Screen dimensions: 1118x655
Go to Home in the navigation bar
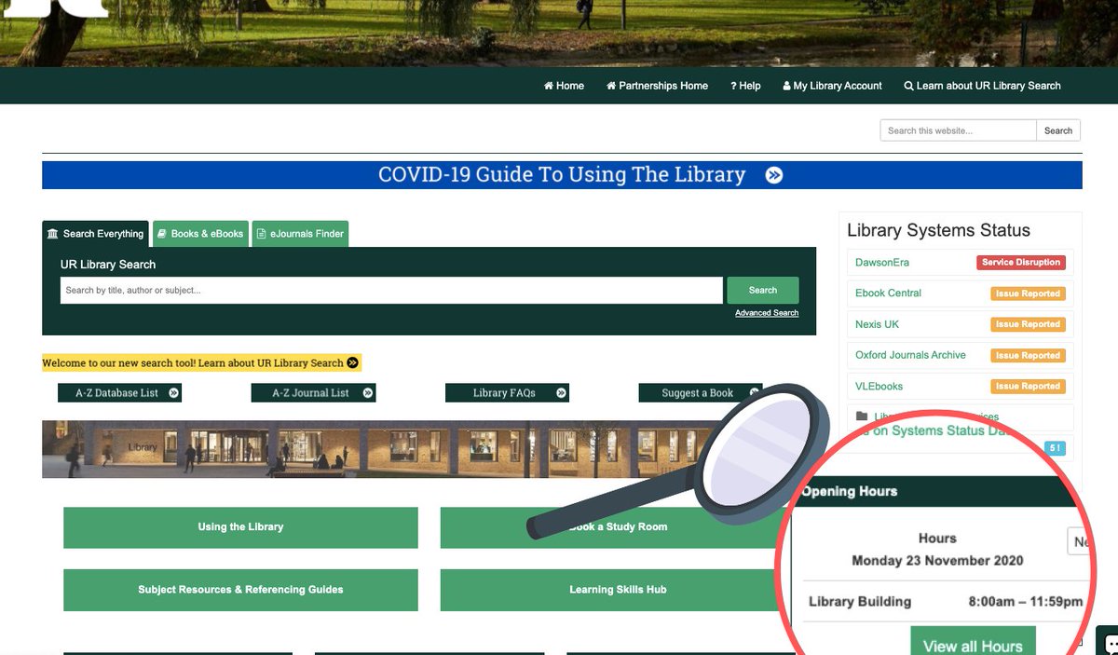[x=564, y=86]
